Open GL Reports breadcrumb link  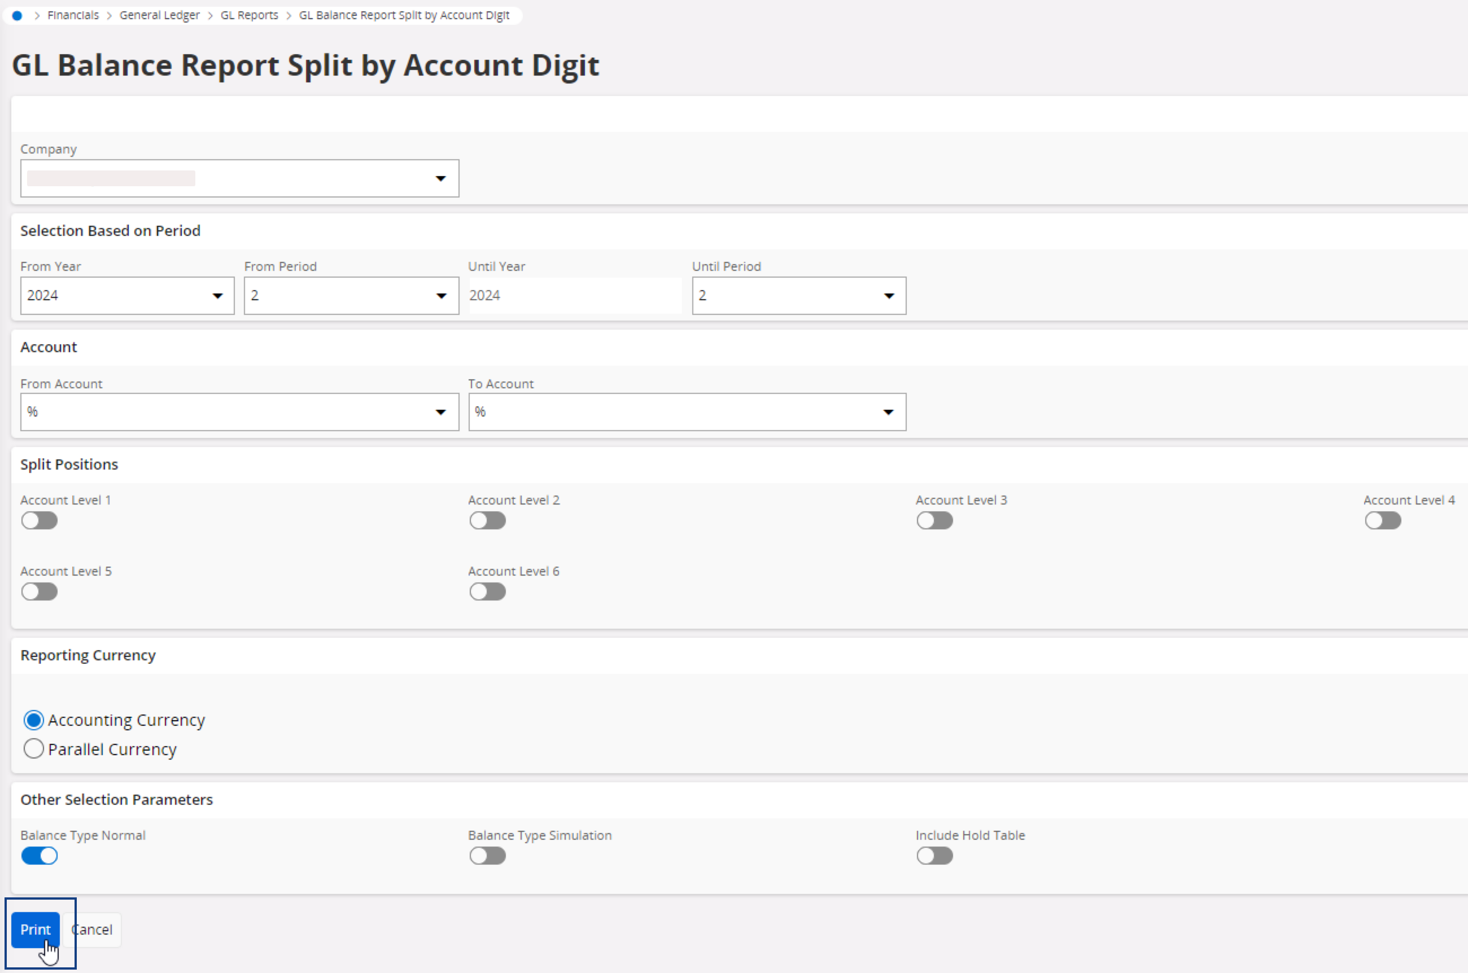249,15
